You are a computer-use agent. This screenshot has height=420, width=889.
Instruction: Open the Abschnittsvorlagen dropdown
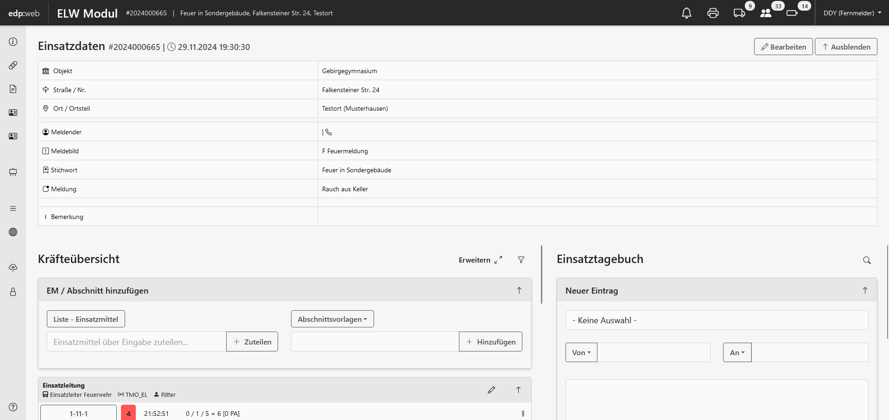point(332,319)
